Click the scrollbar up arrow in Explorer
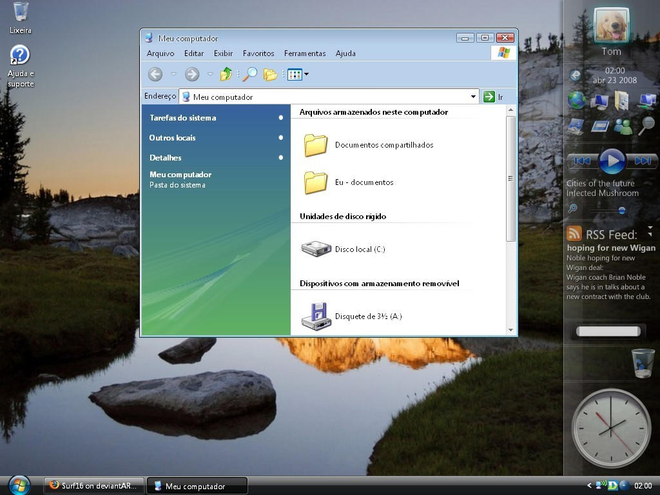 (510, 110)
